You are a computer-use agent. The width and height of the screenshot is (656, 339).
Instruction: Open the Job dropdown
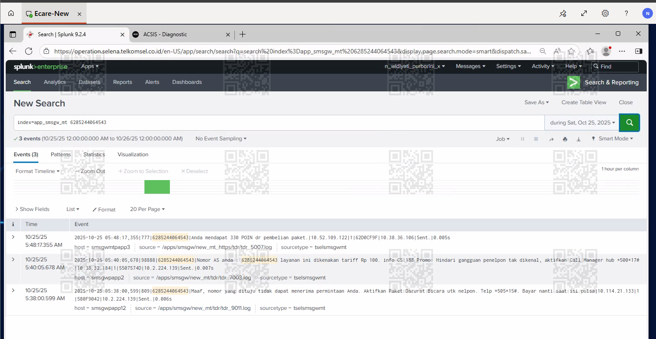coord(503,139)
